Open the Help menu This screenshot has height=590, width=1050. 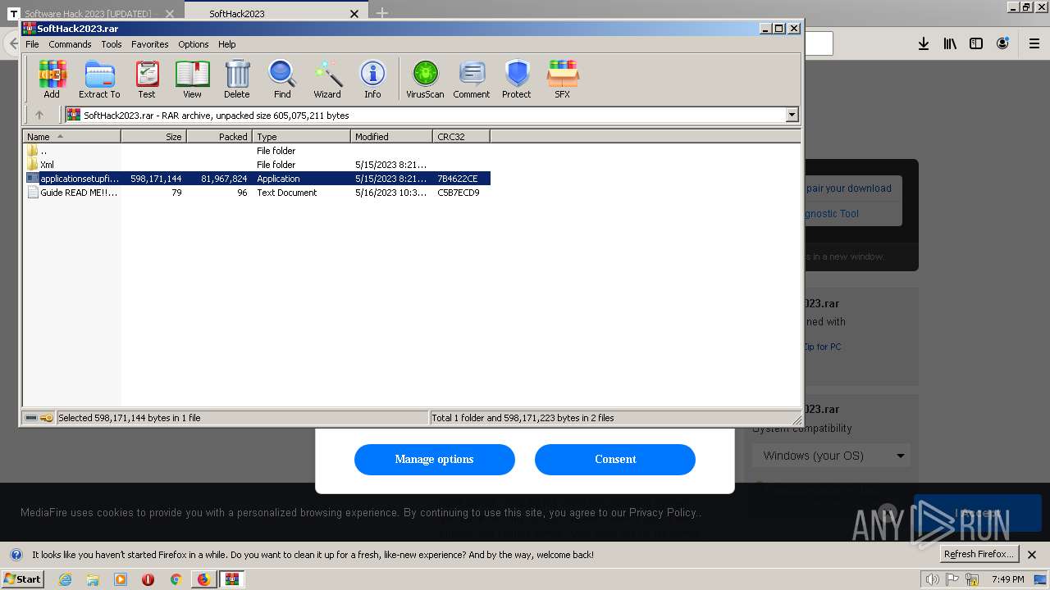(227, 44)
